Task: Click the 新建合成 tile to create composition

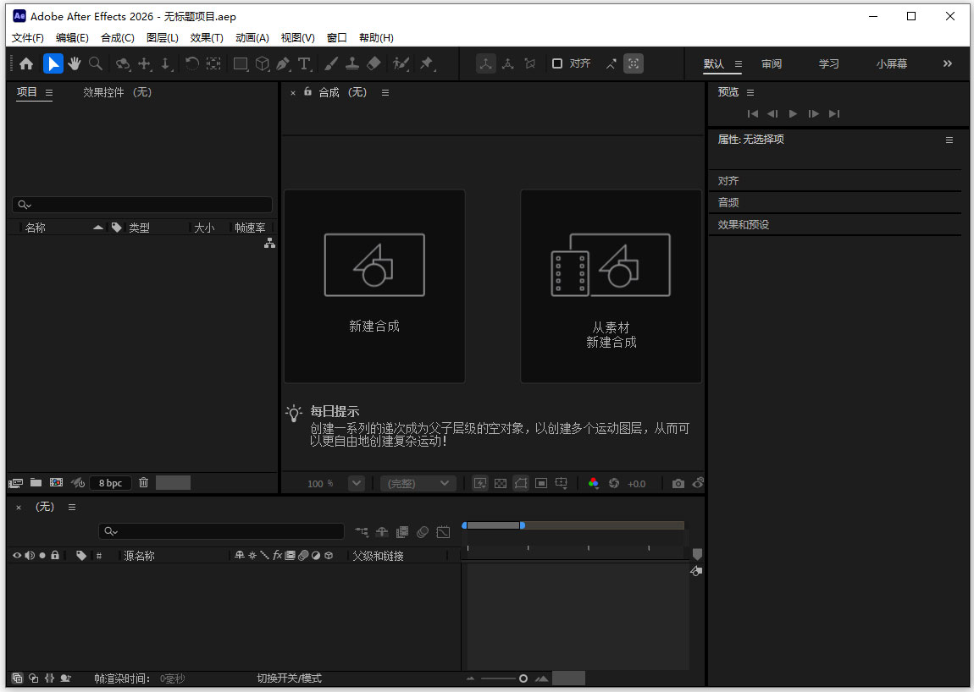Action: pyautogui.click(x=374, y=285)
